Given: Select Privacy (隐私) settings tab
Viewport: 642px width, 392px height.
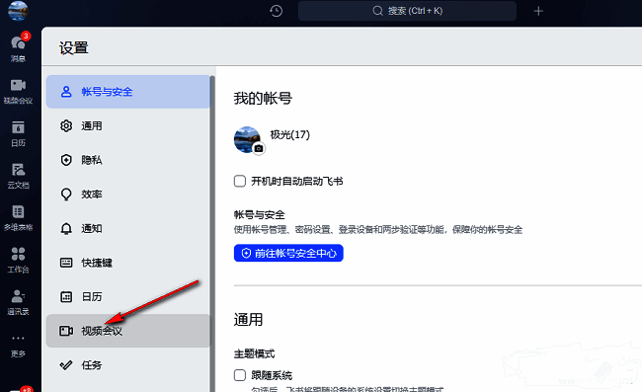Looking at the screenshot, I should click(x=128, y=160).
